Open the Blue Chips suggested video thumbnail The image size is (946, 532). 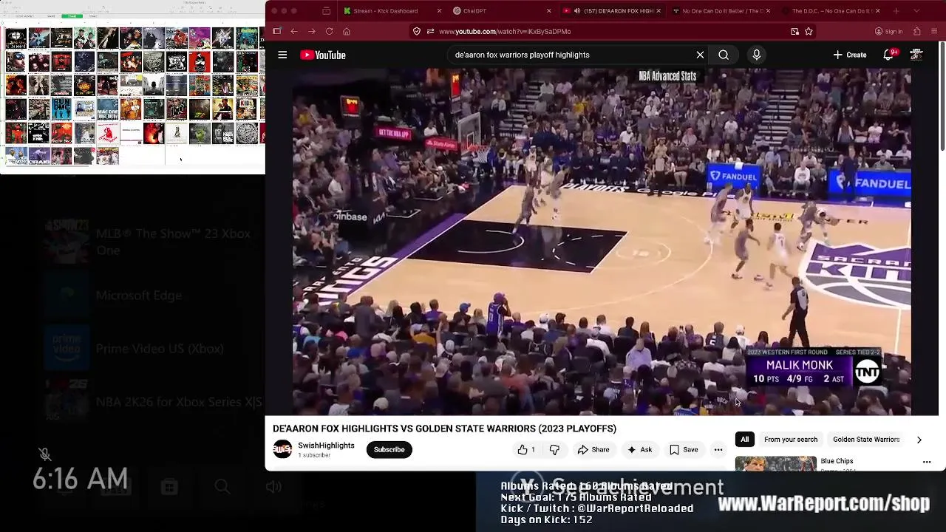(775, 463)
